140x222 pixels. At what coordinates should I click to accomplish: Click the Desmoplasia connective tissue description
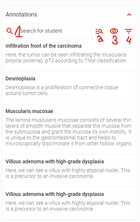point(62,90)
